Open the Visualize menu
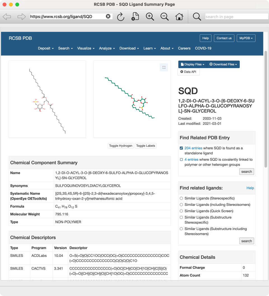Image resolution: width=269 pixels, height=296 pixels. 86,48
